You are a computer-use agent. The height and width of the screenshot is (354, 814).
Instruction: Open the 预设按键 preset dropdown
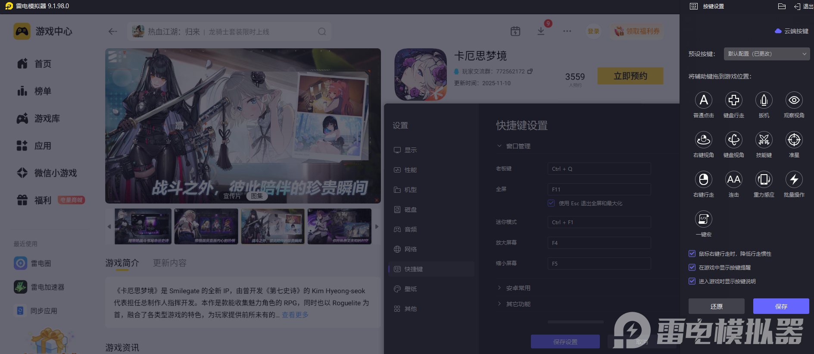(x=767, y=54)
